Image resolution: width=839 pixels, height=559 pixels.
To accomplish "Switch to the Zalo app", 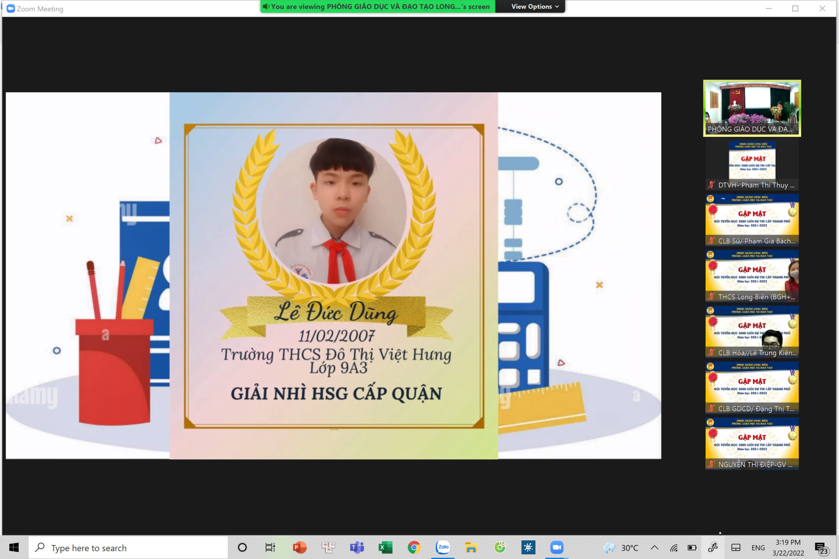I will tap(443, 547).
